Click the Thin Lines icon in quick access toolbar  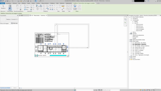coord(36,1)
